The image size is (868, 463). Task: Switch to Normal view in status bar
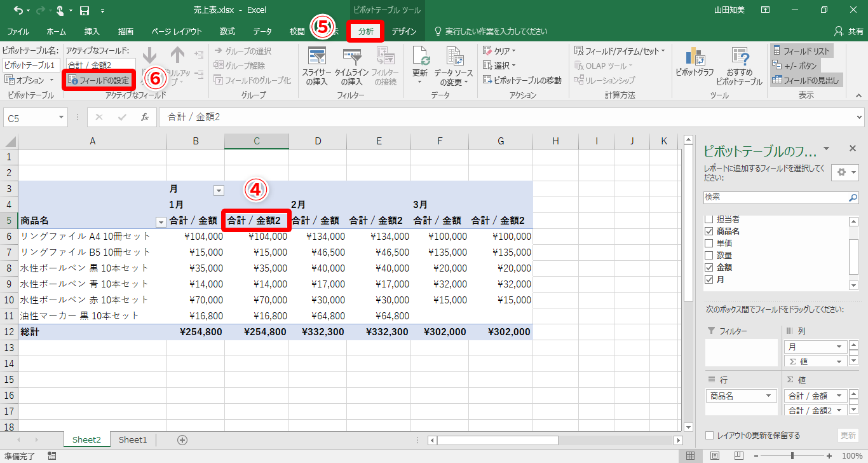(691, 455)
